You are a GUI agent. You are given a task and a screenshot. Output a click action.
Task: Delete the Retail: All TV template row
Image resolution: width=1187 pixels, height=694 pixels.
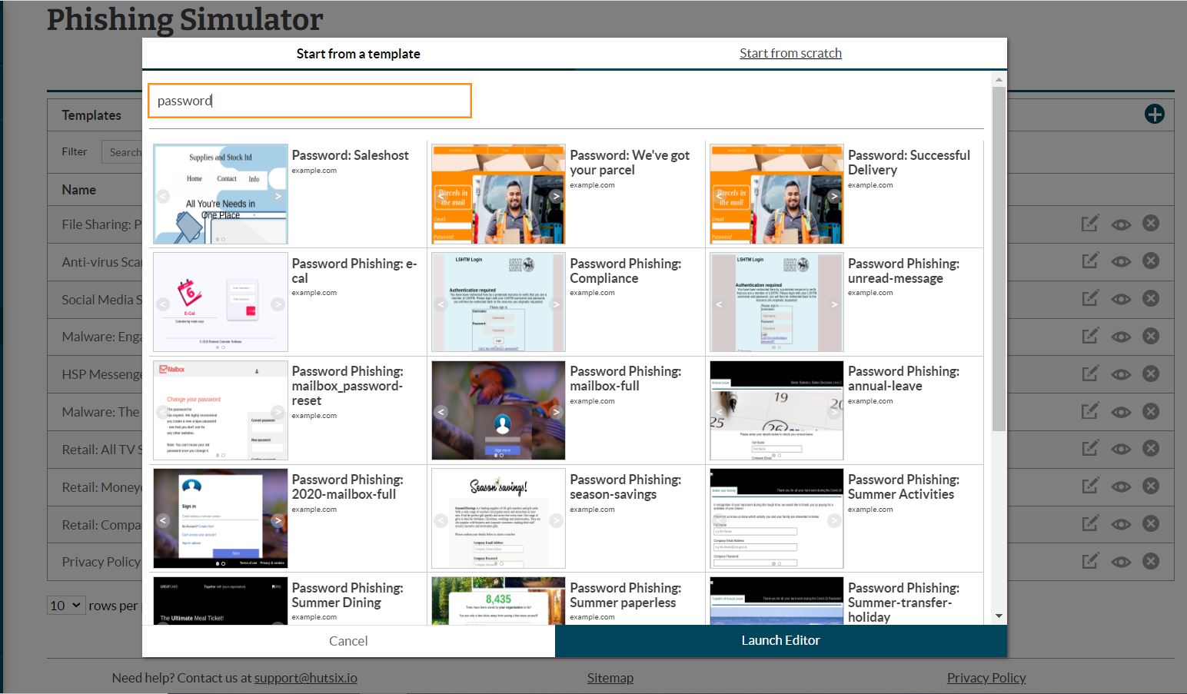pyautogui.click(x=1151, y=449)
